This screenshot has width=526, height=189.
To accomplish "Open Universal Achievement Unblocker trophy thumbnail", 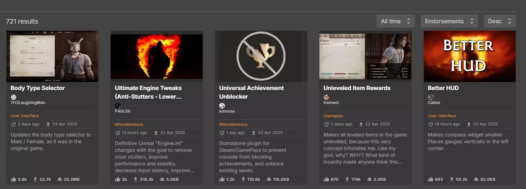I will pos(261,56).
